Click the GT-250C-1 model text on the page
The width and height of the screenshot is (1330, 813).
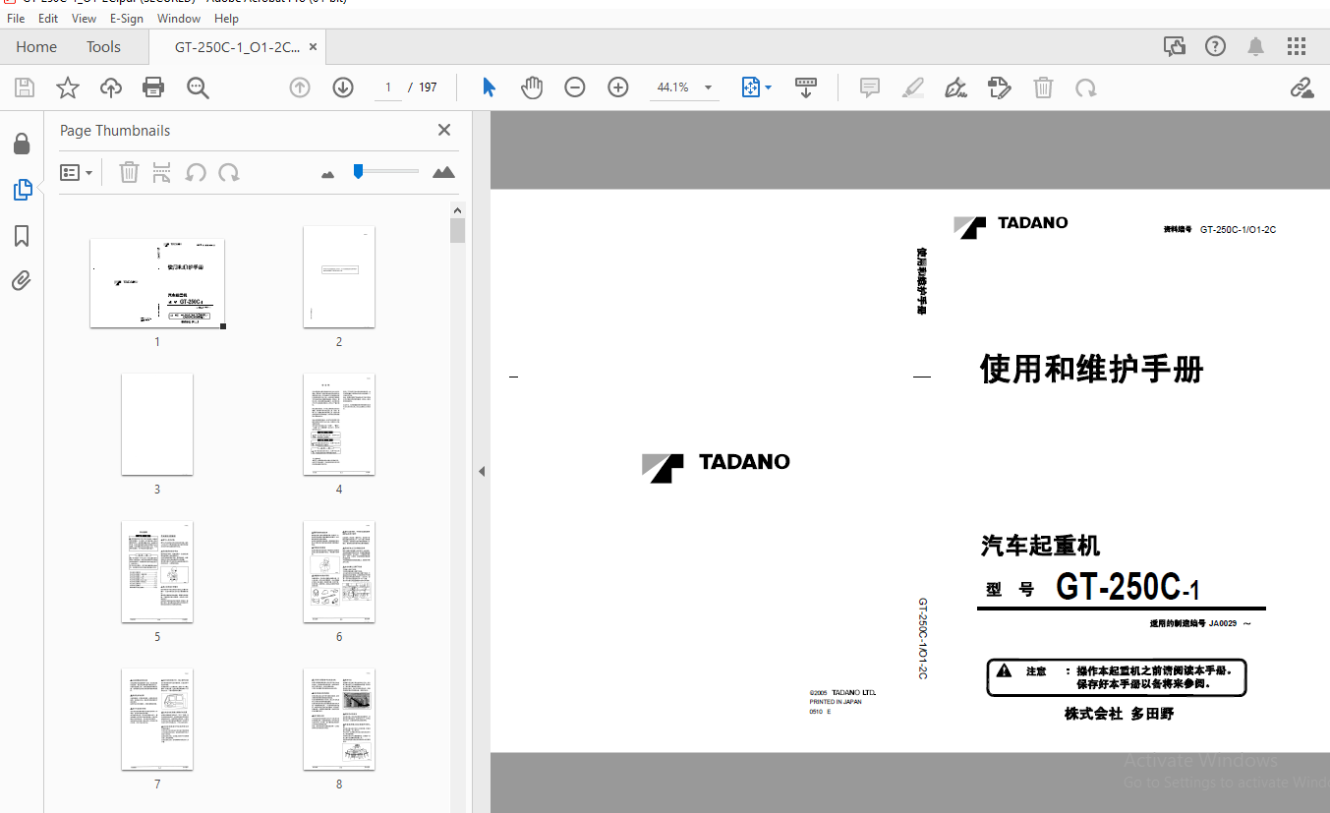[x=1128, y=587]
